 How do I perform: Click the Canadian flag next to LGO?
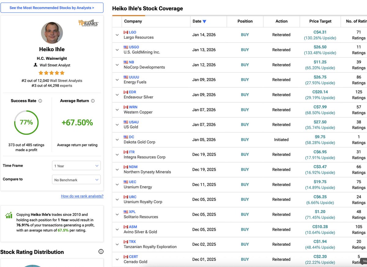tap(126, 32)
